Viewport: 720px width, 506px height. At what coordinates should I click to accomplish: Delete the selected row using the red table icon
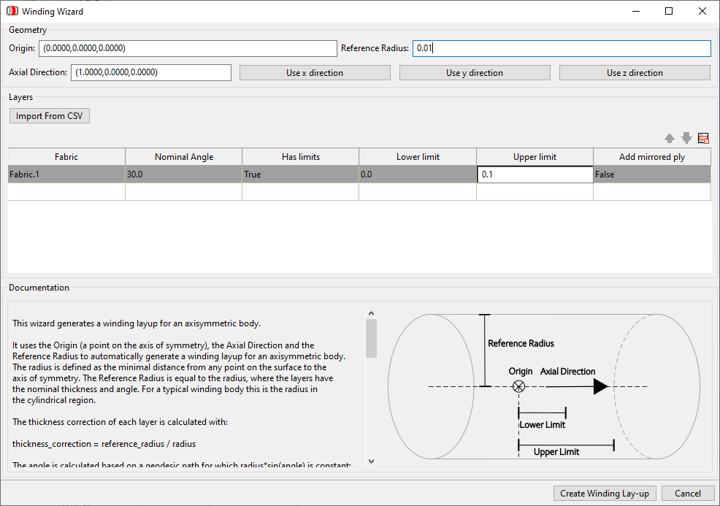[703, 137]
